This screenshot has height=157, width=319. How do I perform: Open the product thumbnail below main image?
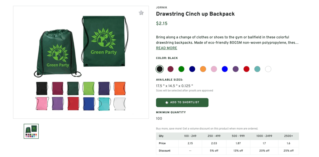pos(31,131)
